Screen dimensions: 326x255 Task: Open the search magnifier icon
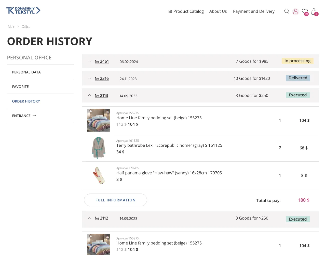pos(287,11)
